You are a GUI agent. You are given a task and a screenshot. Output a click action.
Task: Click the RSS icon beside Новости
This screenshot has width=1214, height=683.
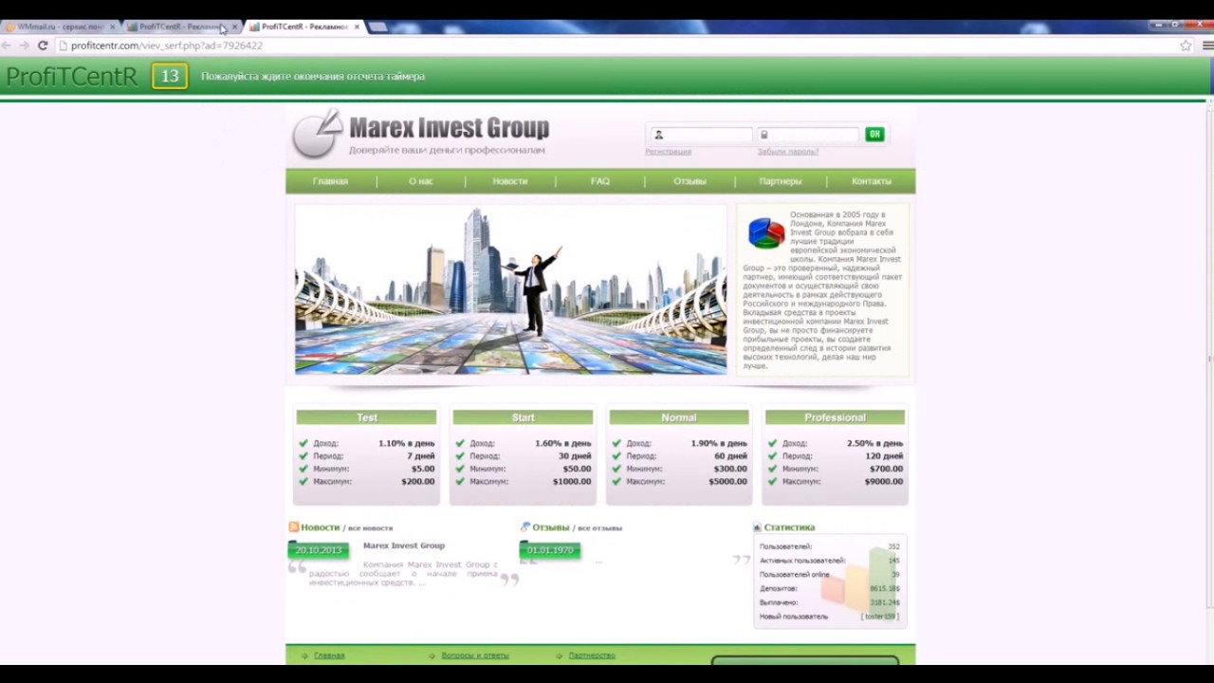click(x=294, y=527)
